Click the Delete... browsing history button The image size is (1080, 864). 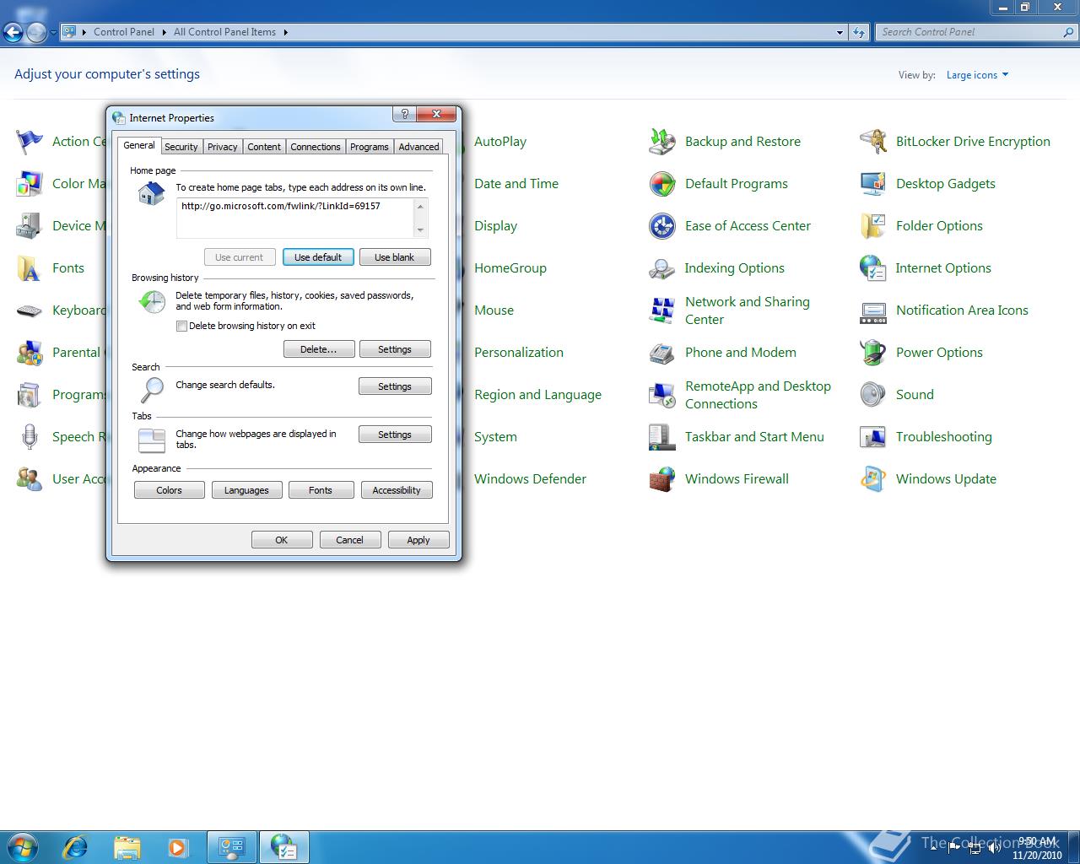pos(319,349)
